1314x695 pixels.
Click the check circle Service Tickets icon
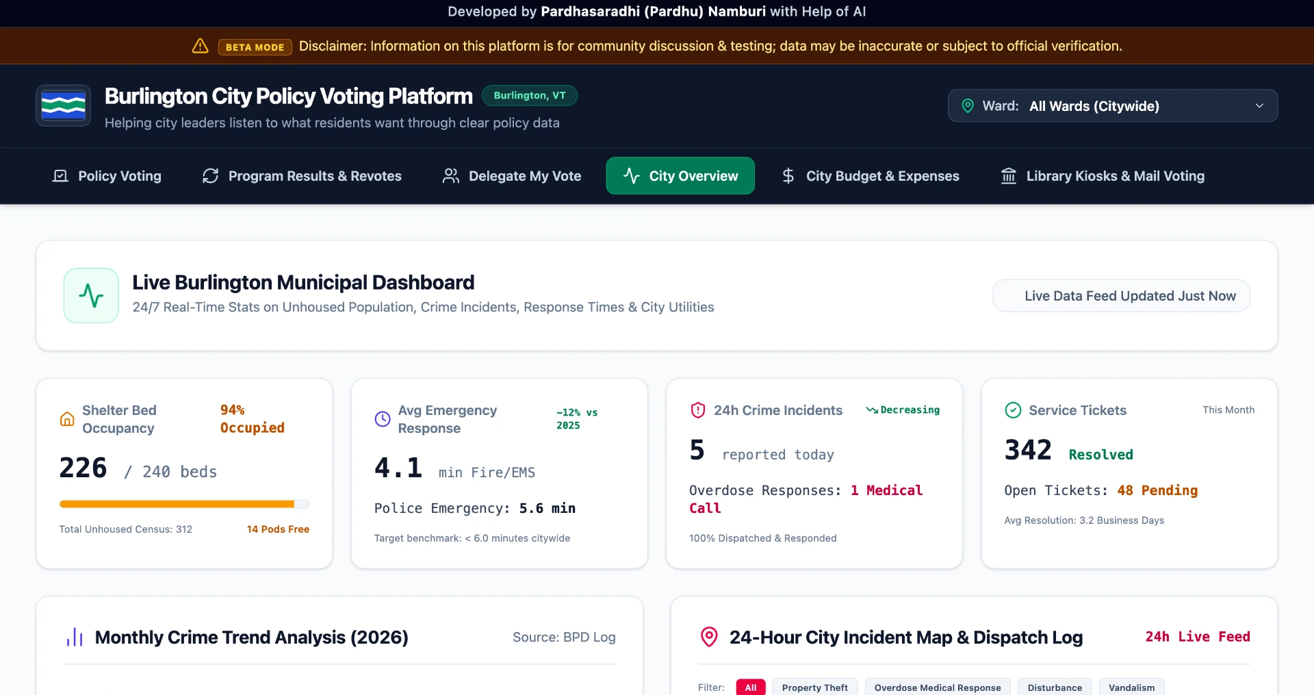point(1013,410)
